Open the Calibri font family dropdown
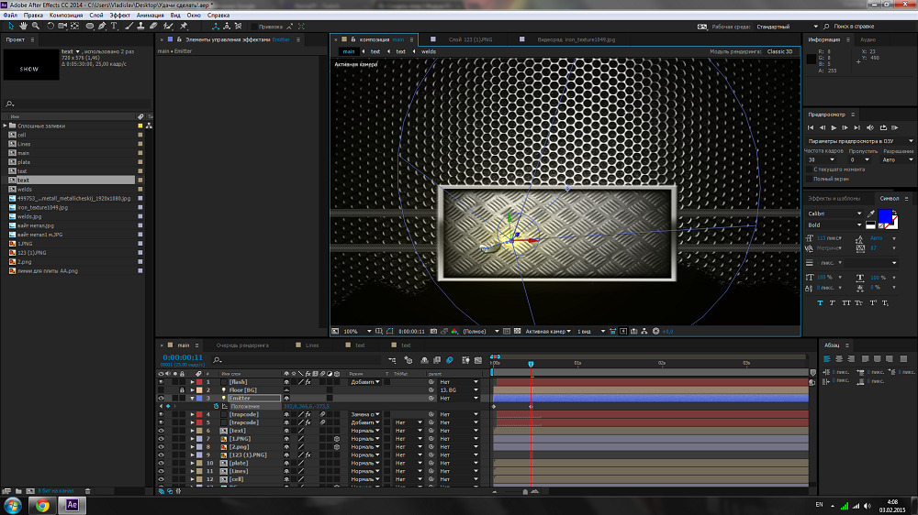Image resolution: width=918 pixels, height=515 pixels. pyautogui.click(x=834, y=214)
